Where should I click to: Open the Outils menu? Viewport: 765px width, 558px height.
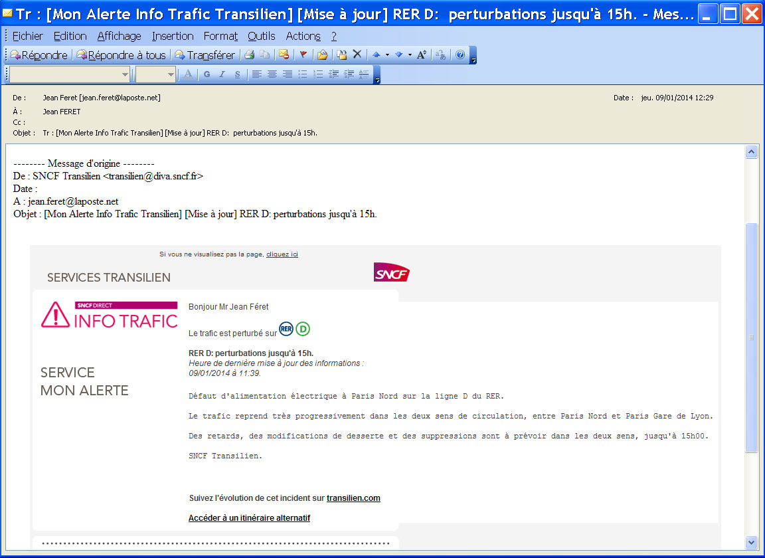262,36
